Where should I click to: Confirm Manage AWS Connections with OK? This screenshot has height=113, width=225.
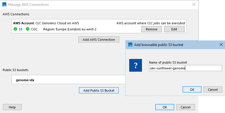tap(165, 107)
